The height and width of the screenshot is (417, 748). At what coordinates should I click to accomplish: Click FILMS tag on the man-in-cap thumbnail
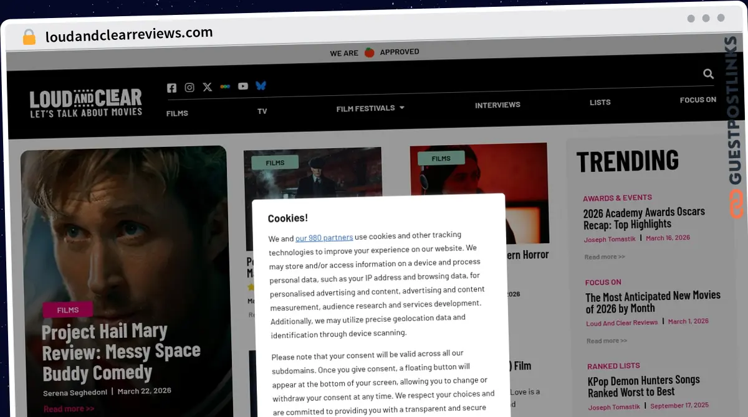[275, 163]
